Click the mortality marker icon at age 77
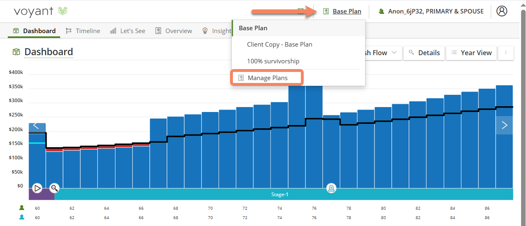 point(331,188)
